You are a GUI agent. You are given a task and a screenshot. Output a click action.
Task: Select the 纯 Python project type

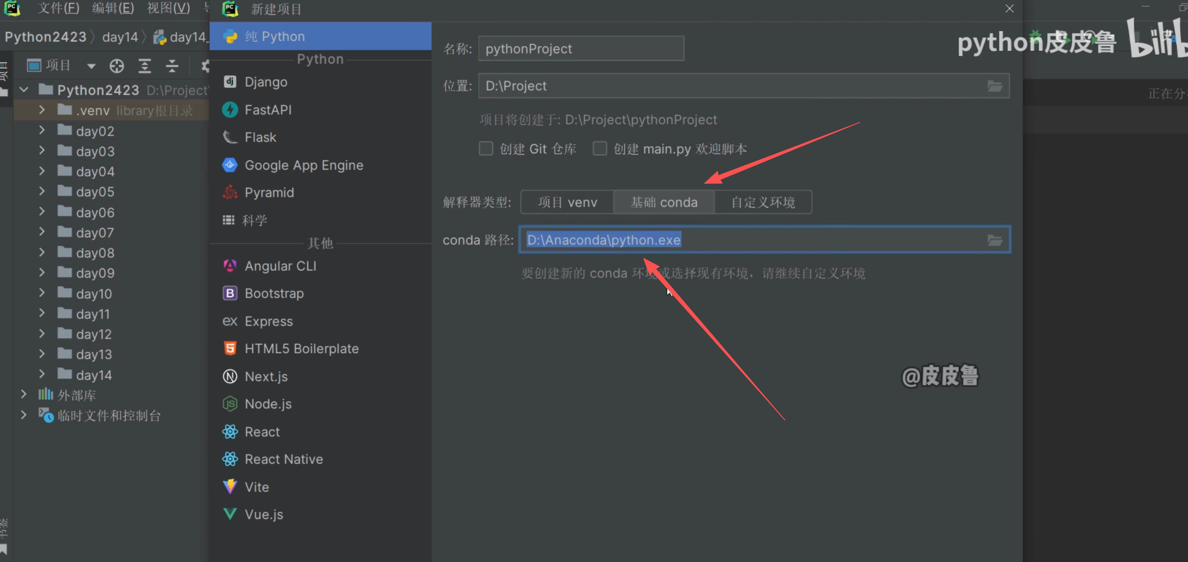coord(274,36)
